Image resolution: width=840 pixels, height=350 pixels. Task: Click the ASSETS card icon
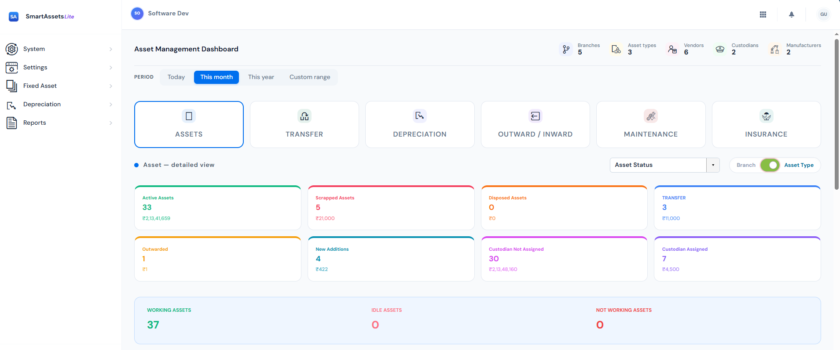pyautogui.click(x=189, y=116)
